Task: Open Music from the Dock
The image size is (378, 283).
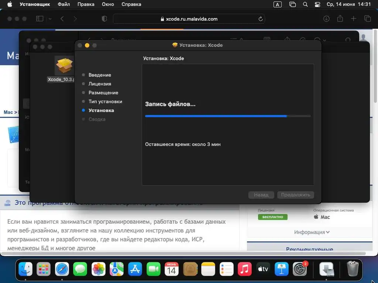Action: click(245, 269)
